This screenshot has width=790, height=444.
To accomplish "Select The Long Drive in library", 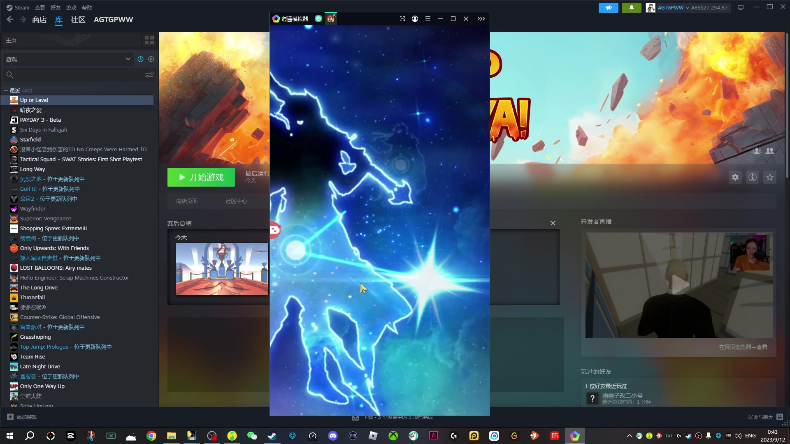I will pyautogui.click(x=39, y=287).
